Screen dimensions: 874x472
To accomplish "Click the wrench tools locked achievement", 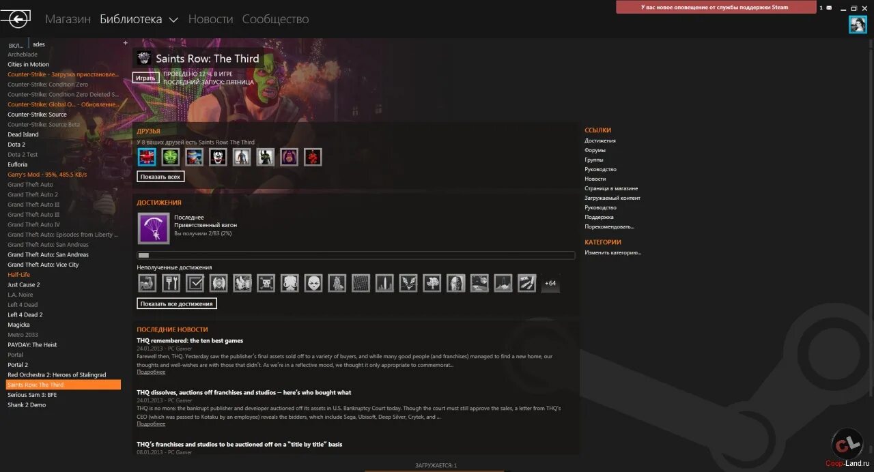I will 171,283.
